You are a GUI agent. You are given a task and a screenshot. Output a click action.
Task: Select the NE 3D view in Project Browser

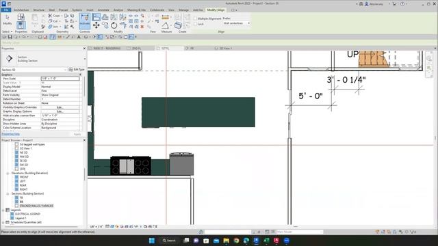point(23,152)
